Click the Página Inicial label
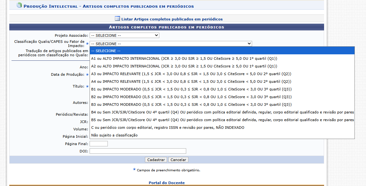366x186 pixels. 76,136
